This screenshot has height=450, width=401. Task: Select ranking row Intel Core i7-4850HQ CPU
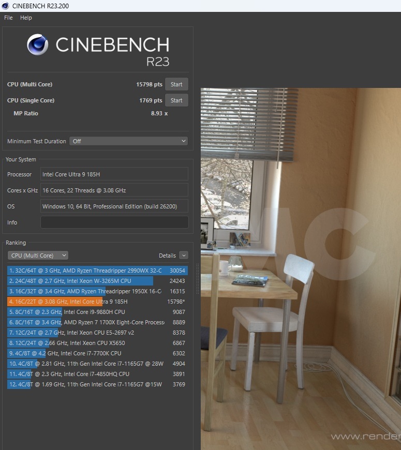click(x=97, y=374)
